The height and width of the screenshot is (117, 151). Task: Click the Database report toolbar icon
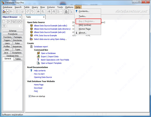tap(66, 12)
